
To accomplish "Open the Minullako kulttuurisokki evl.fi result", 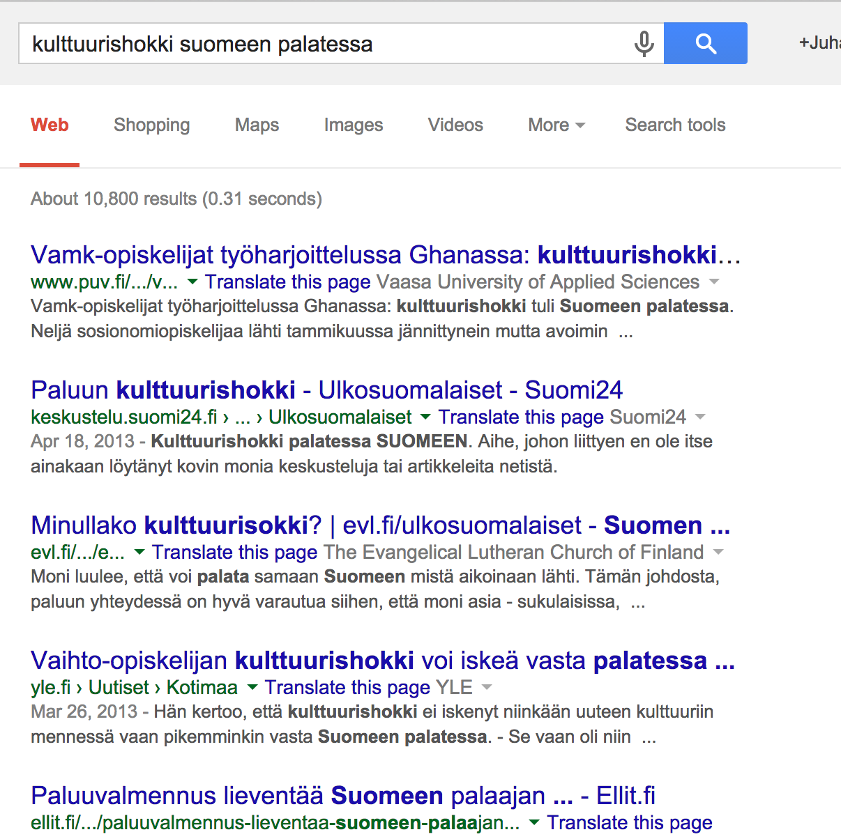I will [x=380, y=525].
